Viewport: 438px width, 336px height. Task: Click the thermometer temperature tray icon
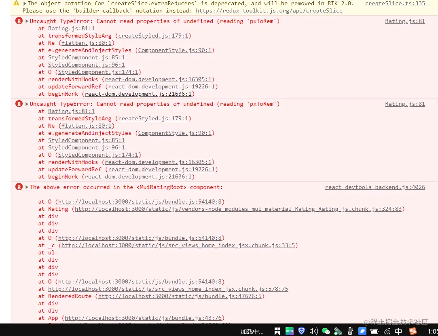pyautogui.click(x=350, y=331)
